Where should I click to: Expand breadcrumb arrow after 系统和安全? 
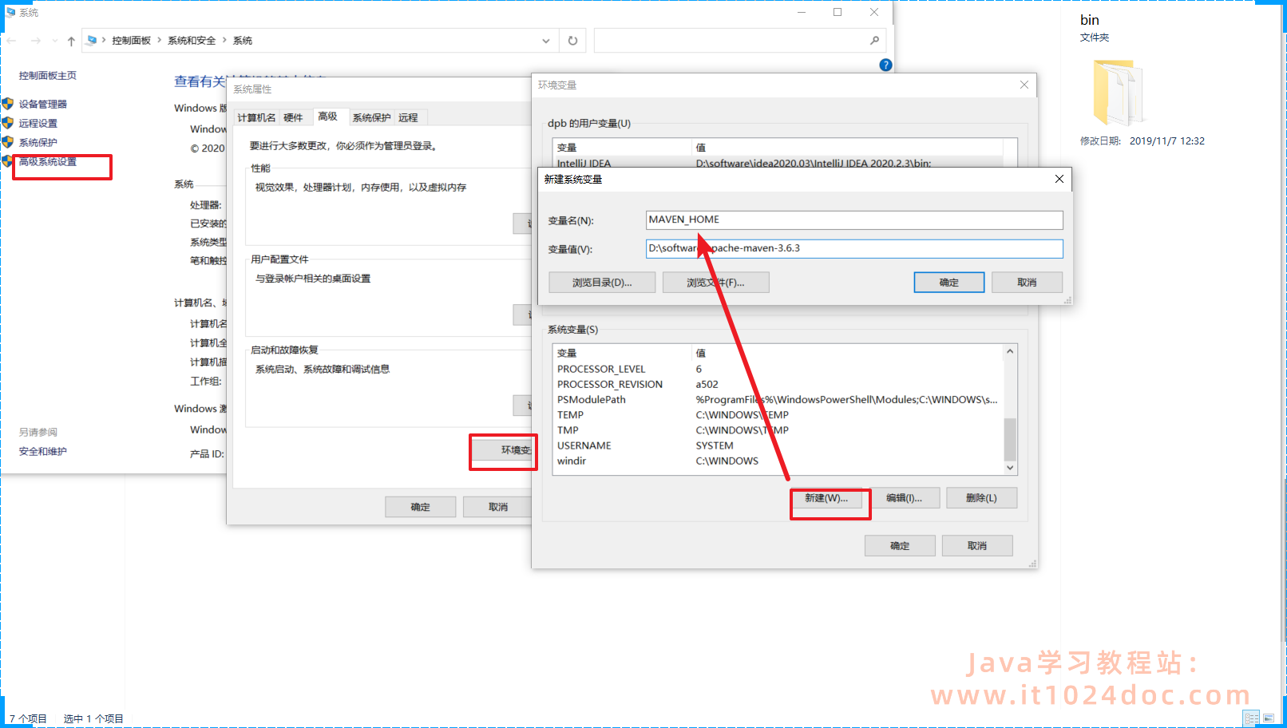(224, 40)
